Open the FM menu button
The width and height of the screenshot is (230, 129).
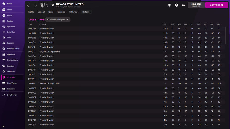(x=184, y=5)
